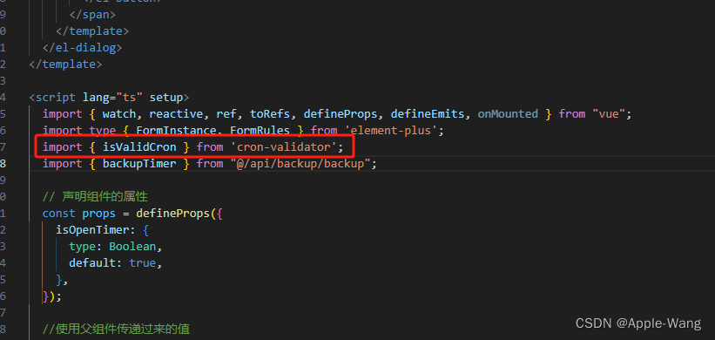Click 'toRefs' in the vue import line
The width and height of the screenshot is (715, 340).
270,113
